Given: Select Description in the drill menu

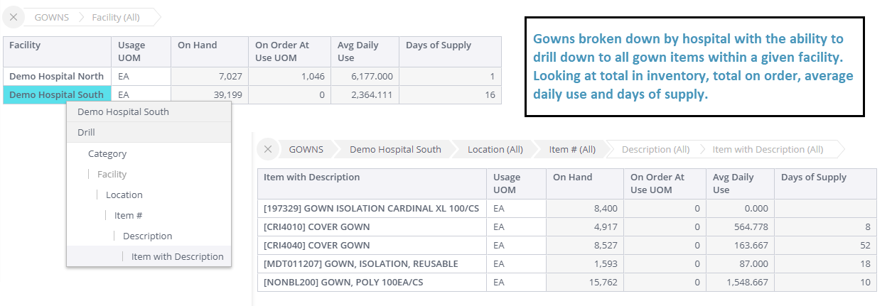Looking at the screenshot, I should [147, 236].
